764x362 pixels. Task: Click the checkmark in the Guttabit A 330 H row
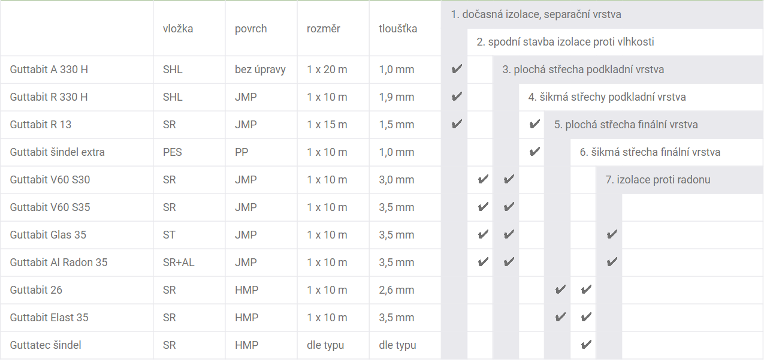457,70
